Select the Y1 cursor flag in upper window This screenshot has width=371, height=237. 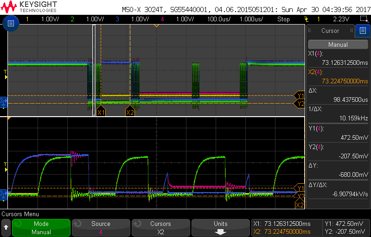(x=299, y=96)
